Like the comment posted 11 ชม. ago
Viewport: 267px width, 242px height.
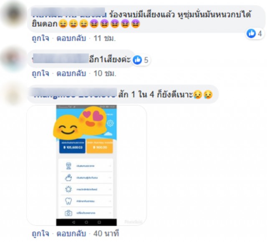tap(40, 38)
